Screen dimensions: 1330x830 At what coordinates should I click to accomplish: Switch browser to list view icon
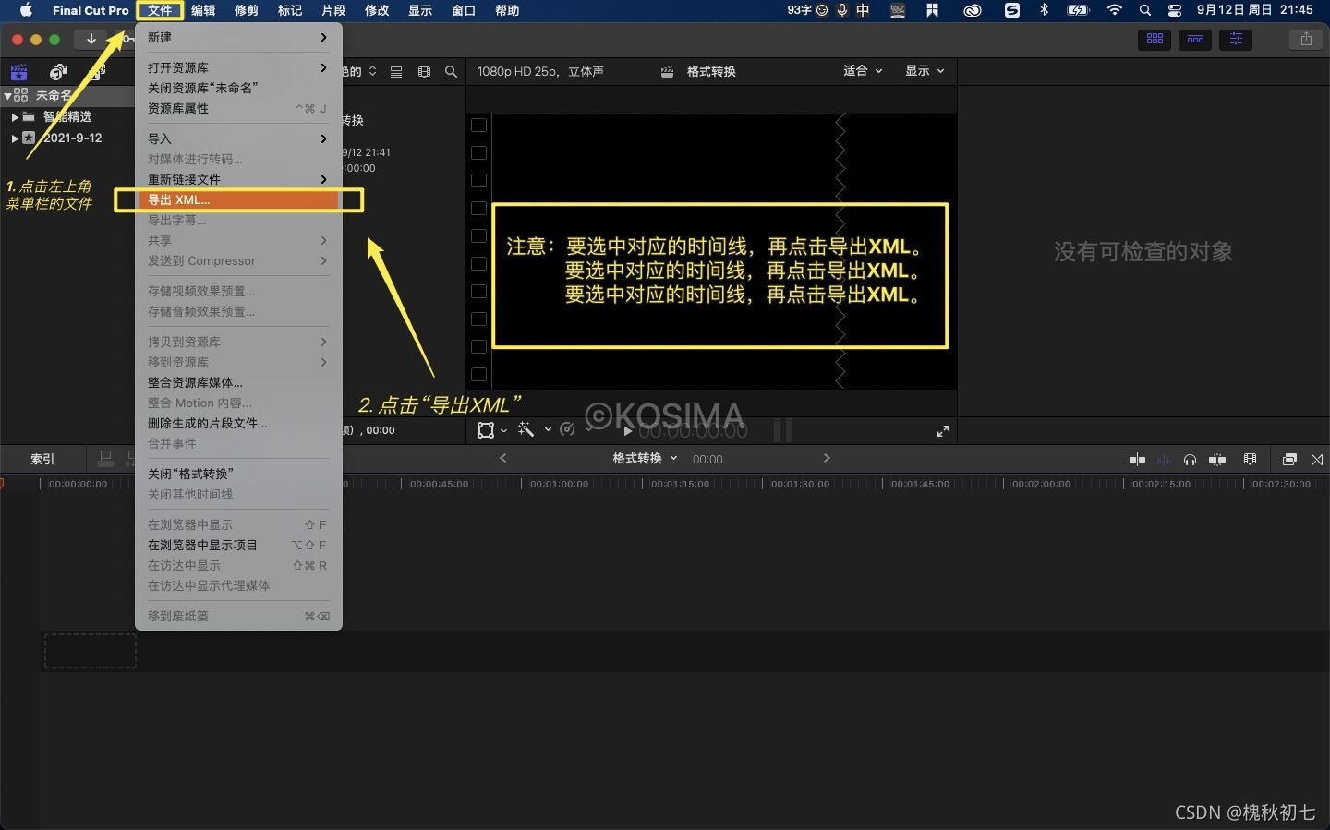tap(396, 71)
